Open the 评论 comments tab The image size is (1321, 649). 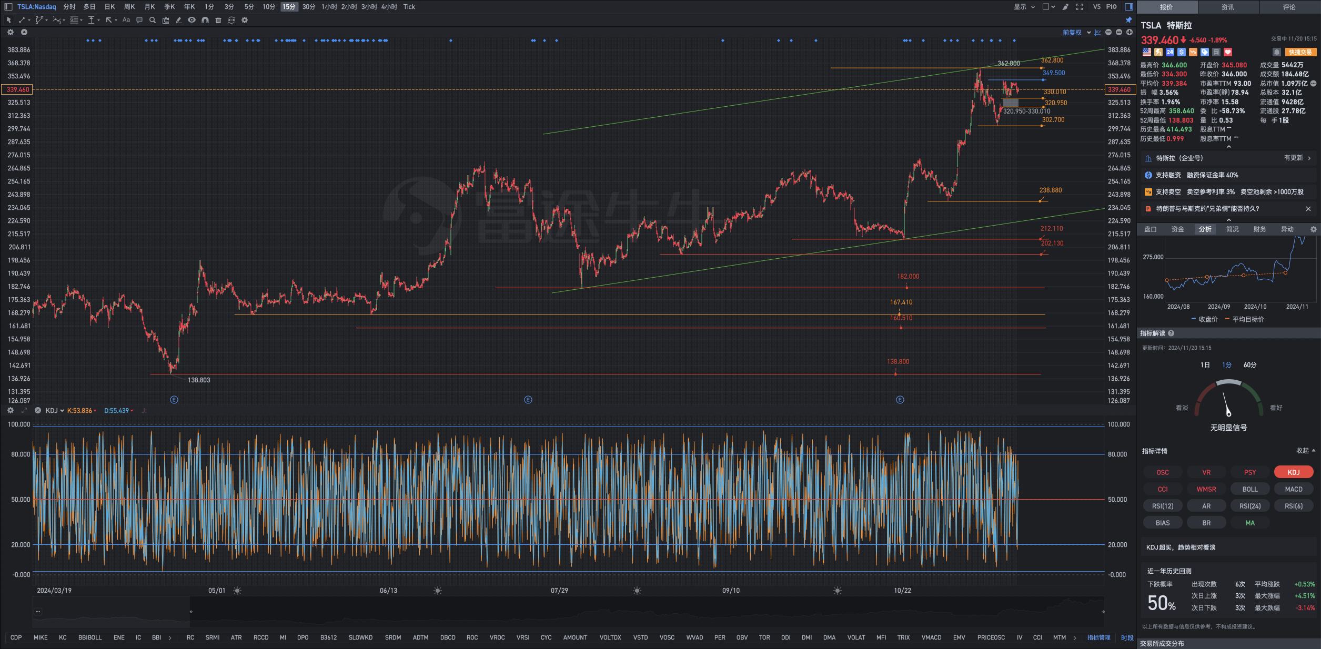[1289, 7]
